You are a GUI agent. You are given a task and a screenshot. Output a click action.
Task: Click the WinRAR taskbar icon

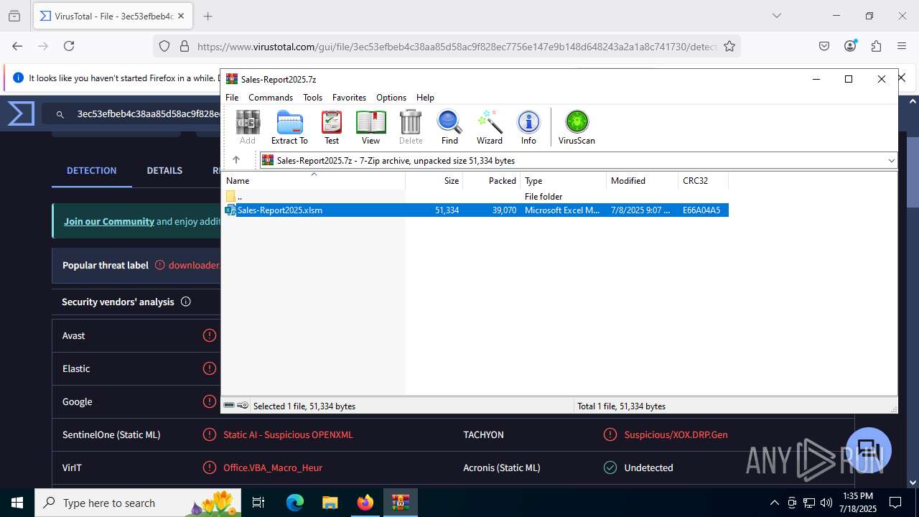[x=400, y=503]
